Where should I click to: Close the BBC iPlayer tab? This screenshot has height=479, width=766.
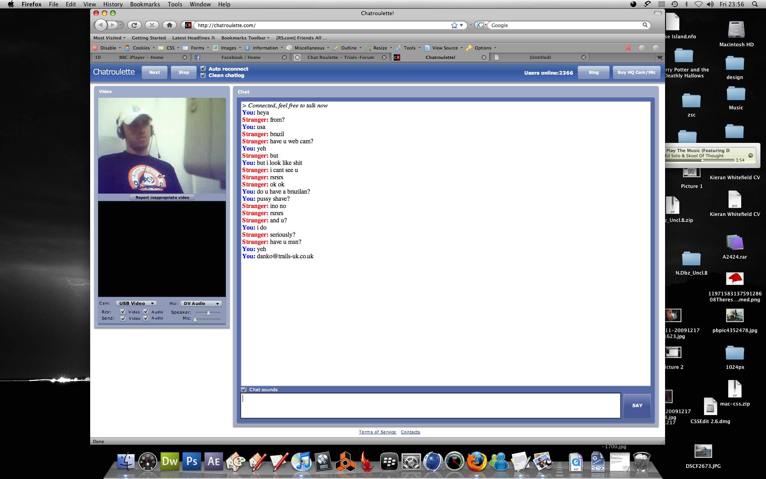[x=185, y=57]
